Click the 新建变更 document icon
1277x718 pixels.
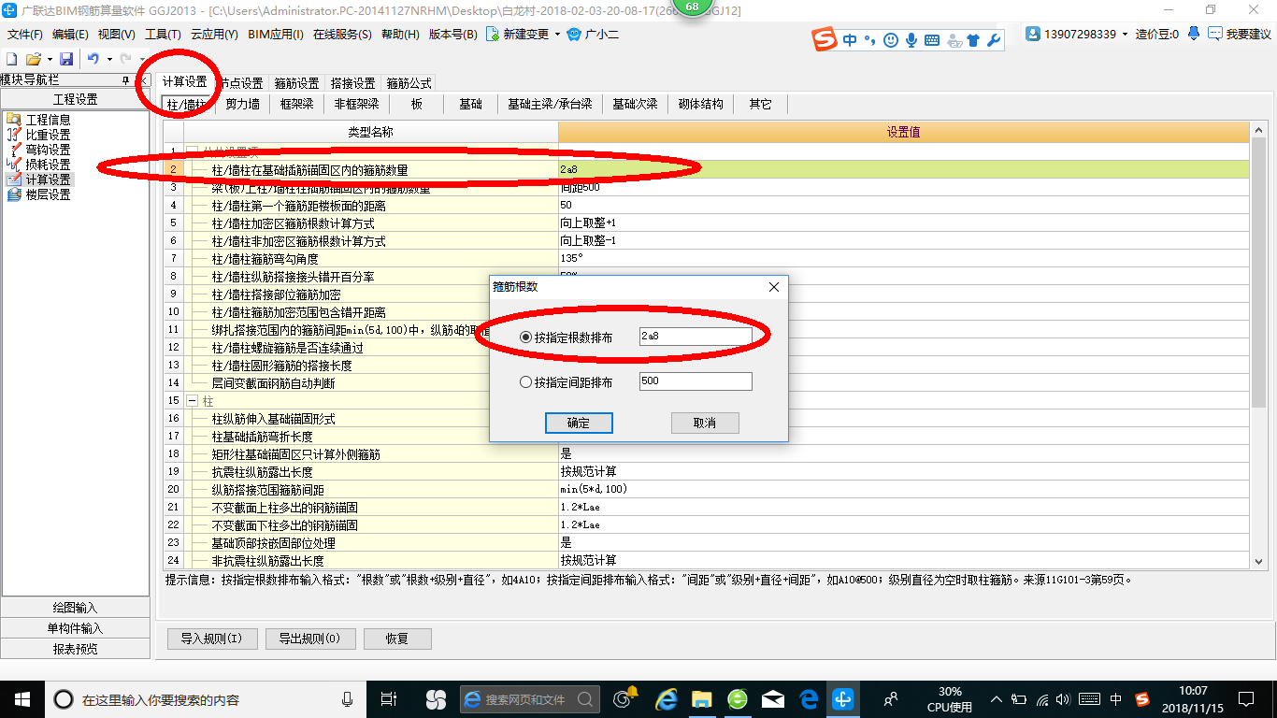[x=494, y=34]
